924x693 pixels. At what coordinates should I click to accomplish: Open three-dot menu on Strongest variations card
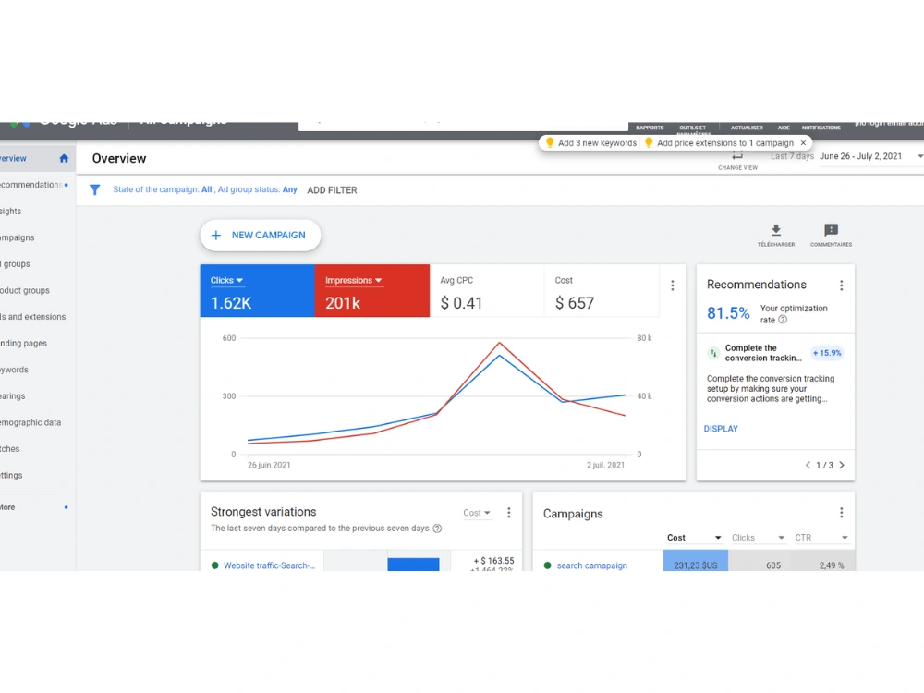509,513
